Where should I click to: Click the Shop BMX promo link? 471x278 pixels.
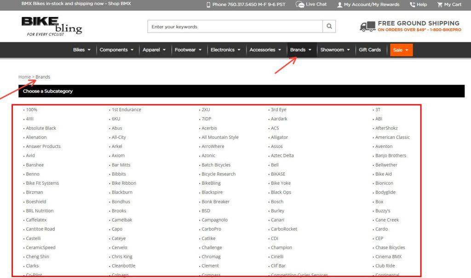pyautogui.click(x=120, y=4)
